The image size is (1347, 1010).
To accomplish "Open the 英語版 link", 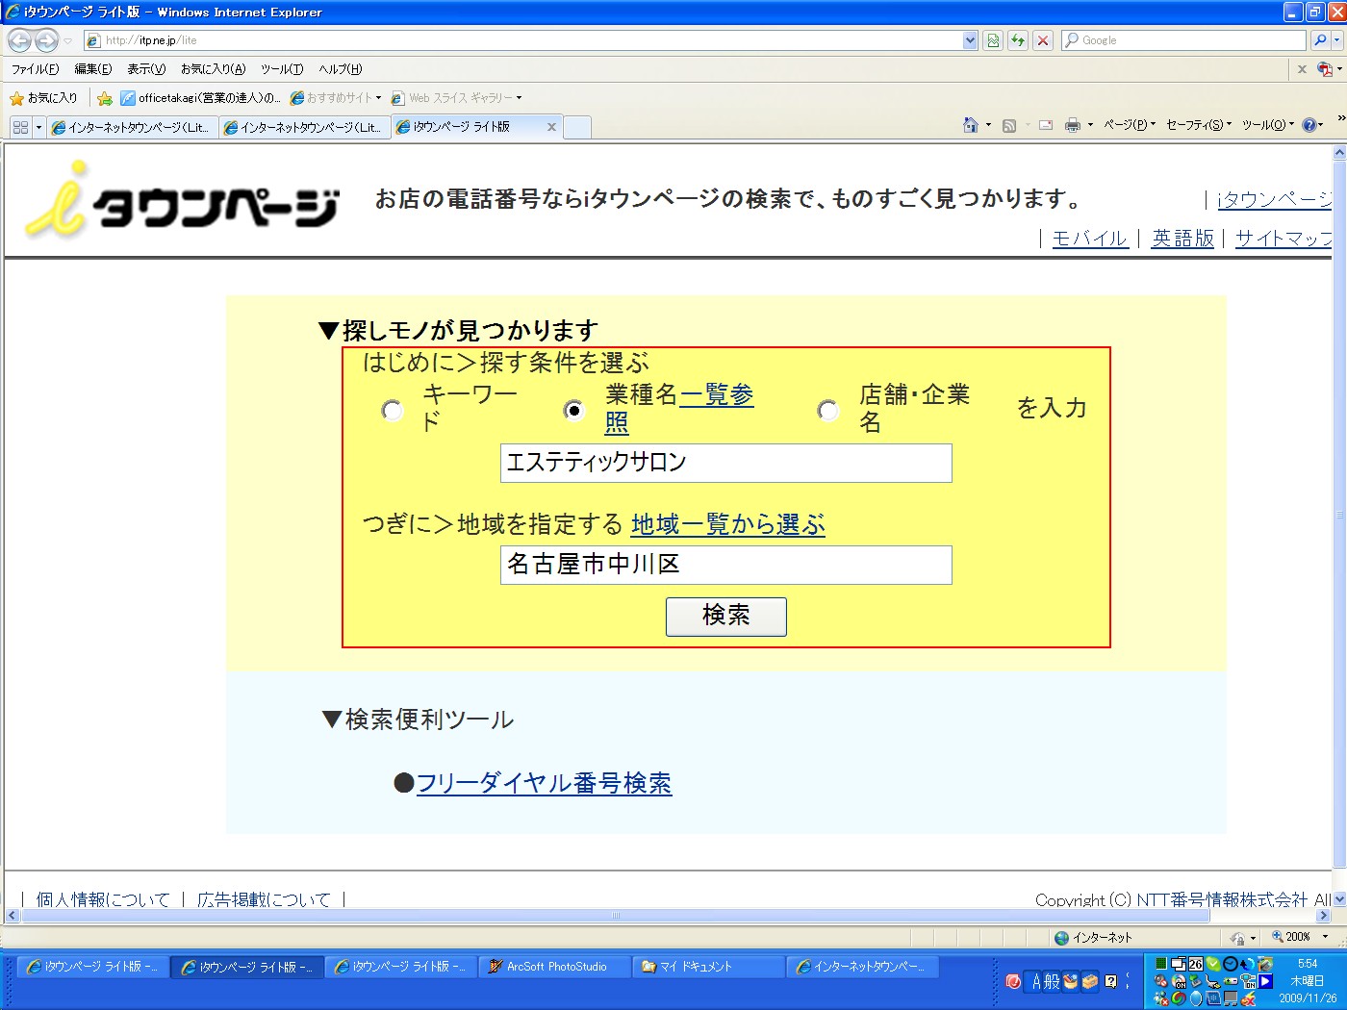I will (x=1182, y=238).
